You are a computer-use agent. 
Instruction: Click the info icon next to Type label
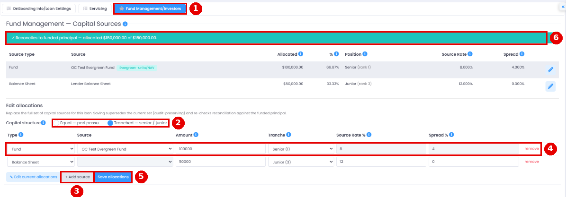21,135
